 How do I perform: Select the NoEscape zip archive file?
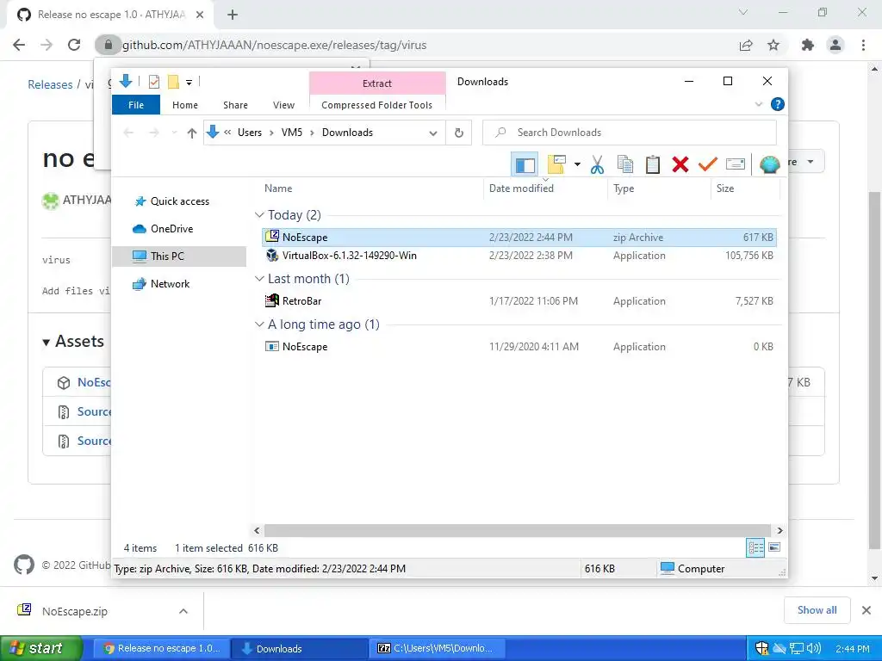point(519,238)
